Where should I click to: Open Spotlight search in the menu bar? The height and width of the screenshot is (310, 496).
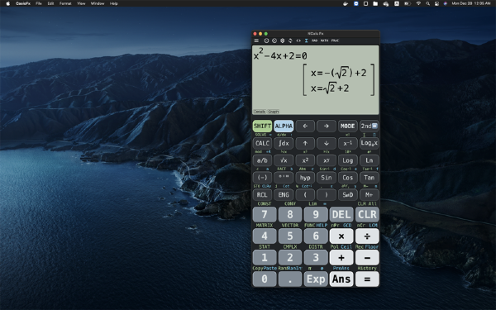tap(427, 3)
